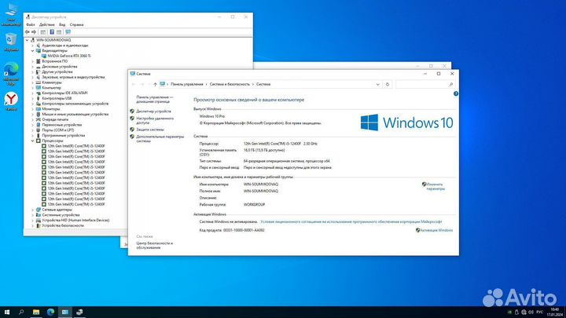Click the Активация Windows link

[x=436, y=230]
